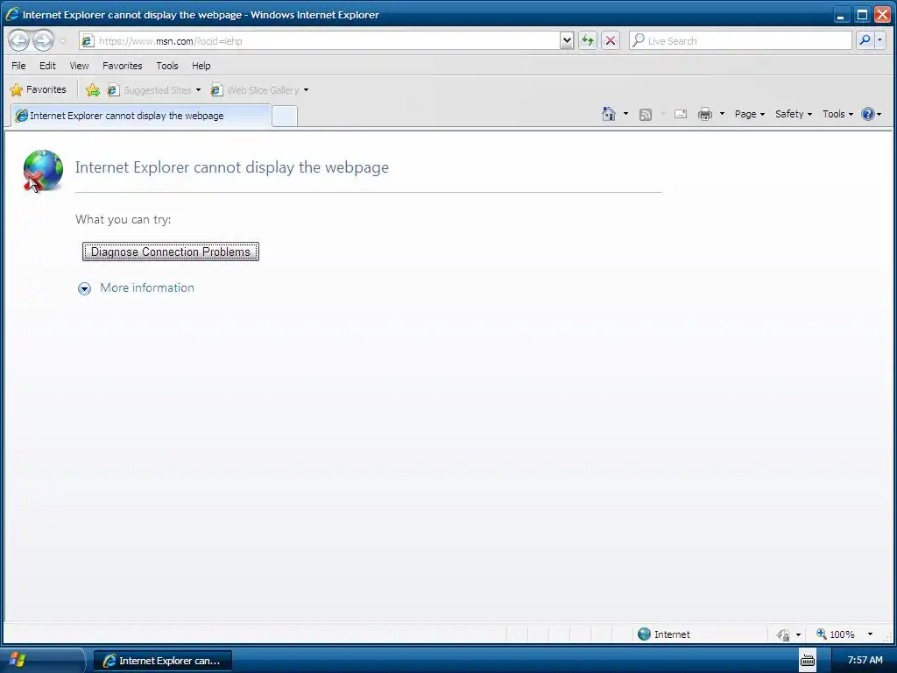Open a new blank tab
This screenshot has width=897, height=673.
coord(285,117)
